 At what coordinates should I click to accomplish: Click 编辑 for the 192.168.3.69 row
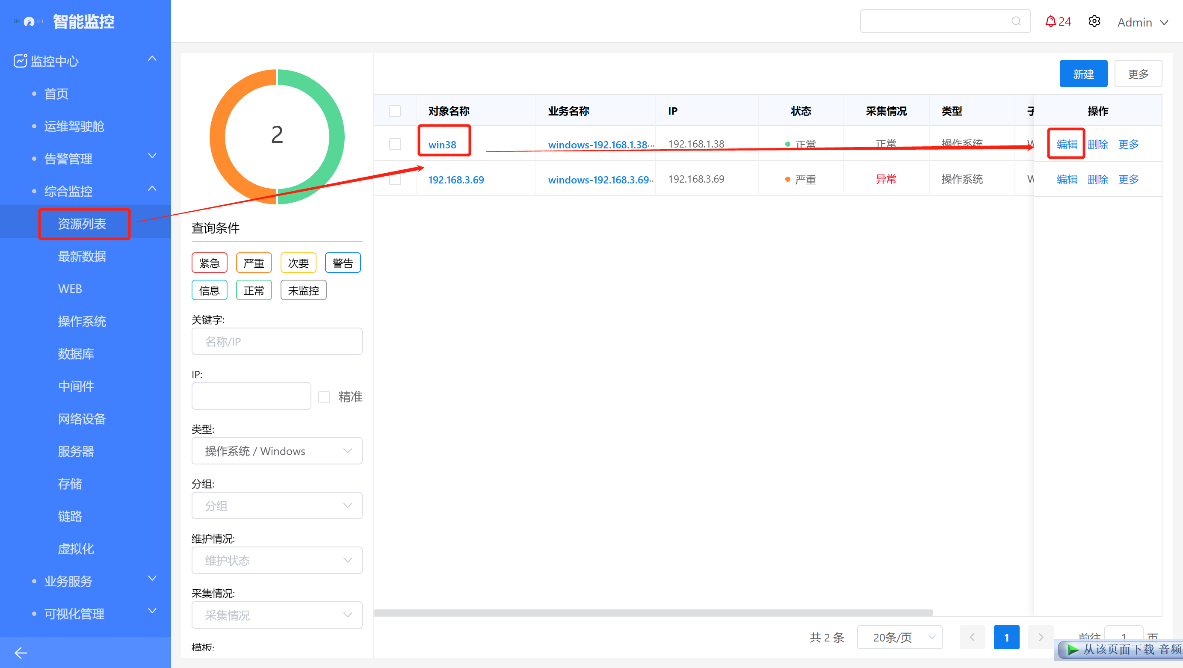pos(1067,179)
